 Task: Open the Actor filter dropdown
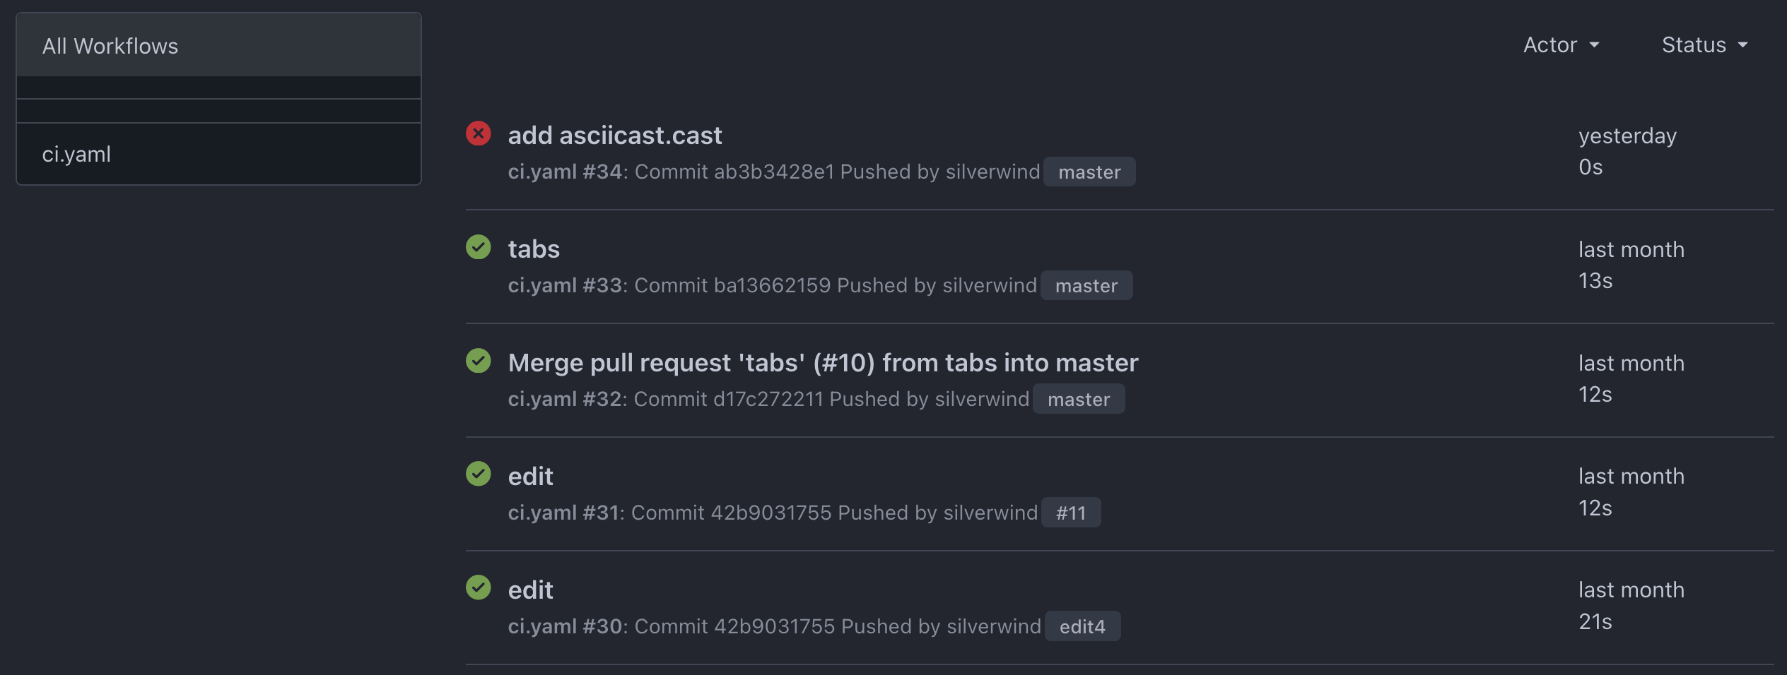(x=1561, y=45)
